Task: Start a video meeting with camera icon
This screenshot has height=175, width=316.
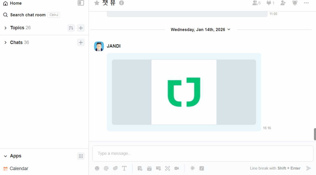Action: (x=177, y=168)
